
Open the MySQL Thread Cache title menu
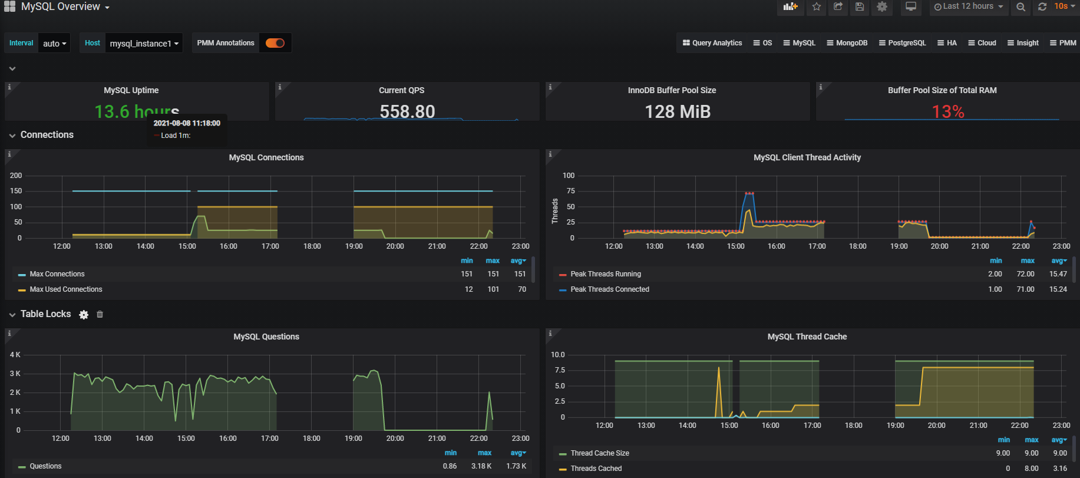pyautogui.click(x=807, y=337)
